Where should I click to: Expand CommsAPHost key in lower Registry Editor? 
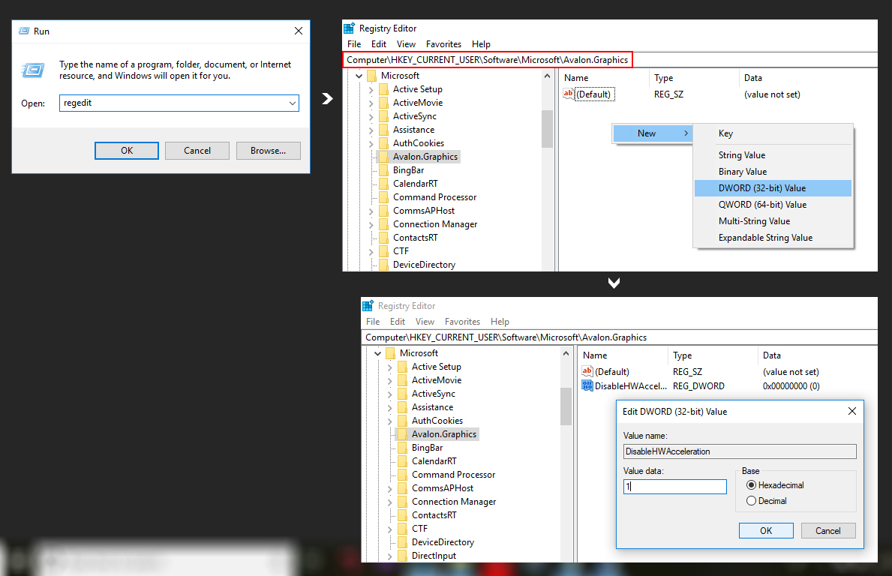pos(389,488)
